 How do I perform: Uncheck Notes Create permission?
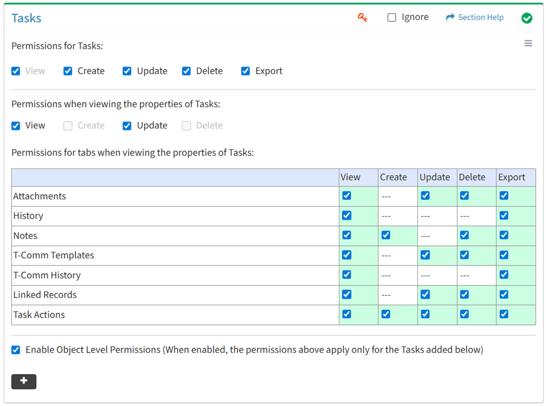[386, 235]
